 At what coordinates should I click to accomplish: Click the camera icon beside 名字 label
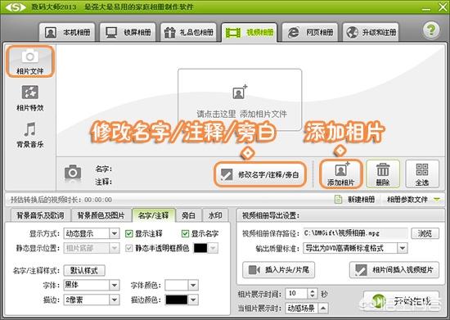click(x=73, y=173)
